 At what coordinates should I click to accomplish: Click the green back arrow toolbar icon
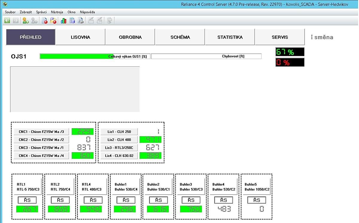[7, 21]
